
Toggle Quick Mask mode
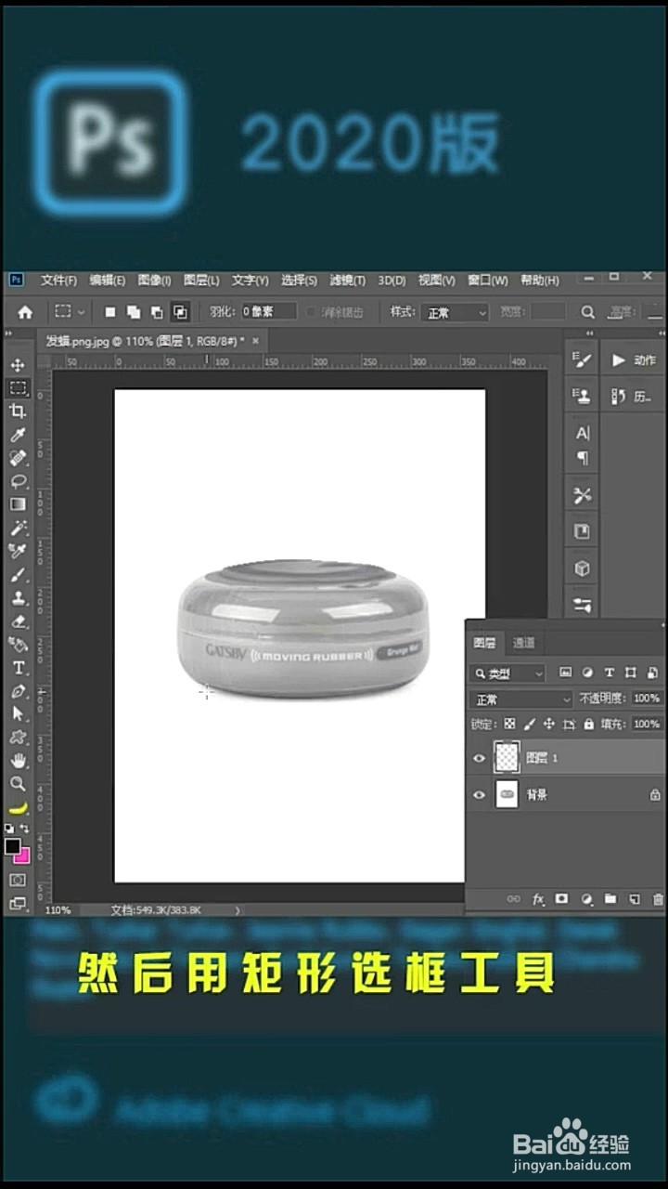(18, 879)
